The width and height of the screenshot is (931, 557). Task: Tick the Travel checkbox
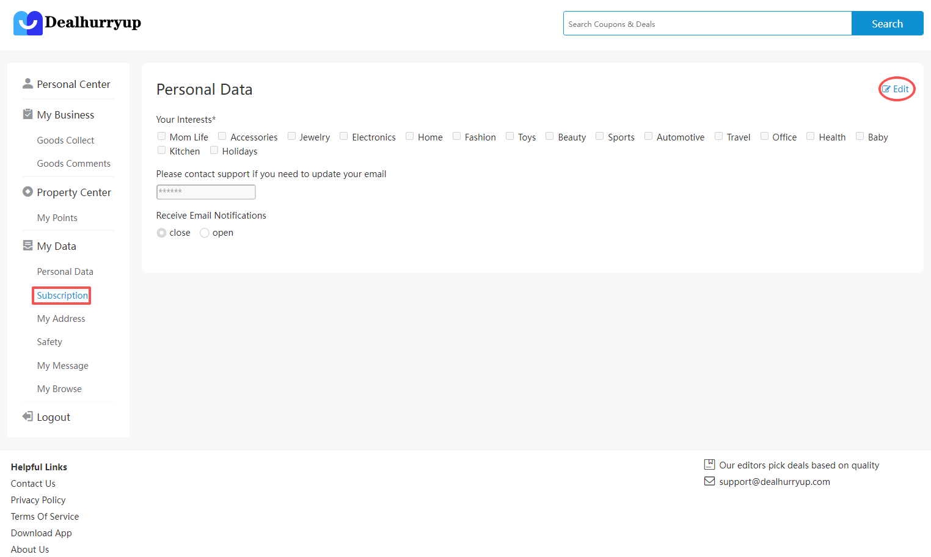click(x=719, y=136)
